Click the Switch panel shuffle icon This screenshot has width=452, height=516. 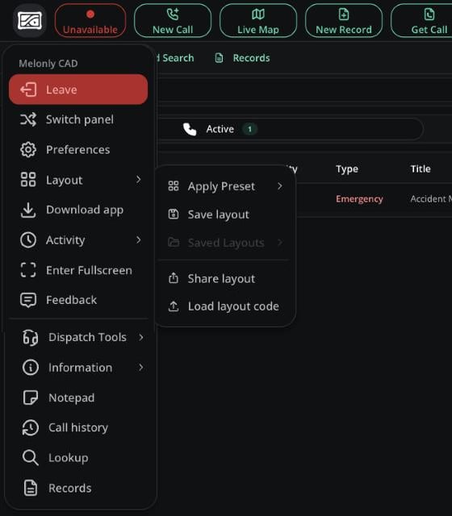(x=28, y=119)
